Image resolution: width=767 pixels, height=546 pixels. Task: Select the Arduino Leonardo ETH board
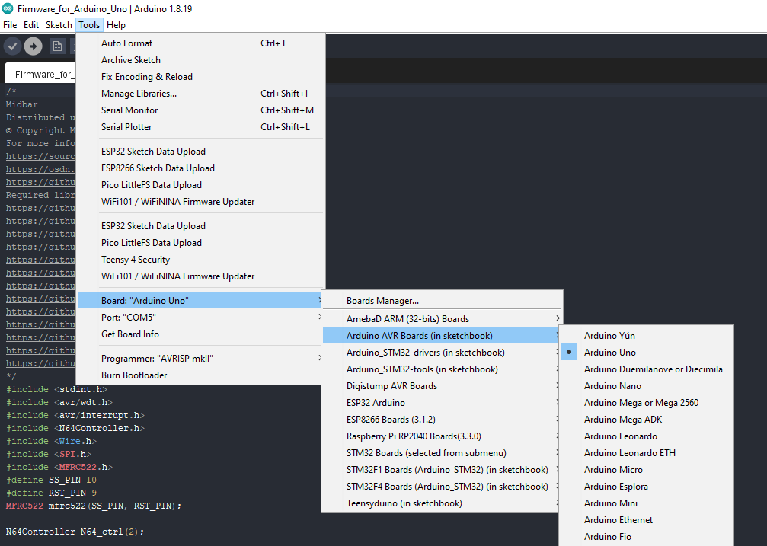[646, 452]
